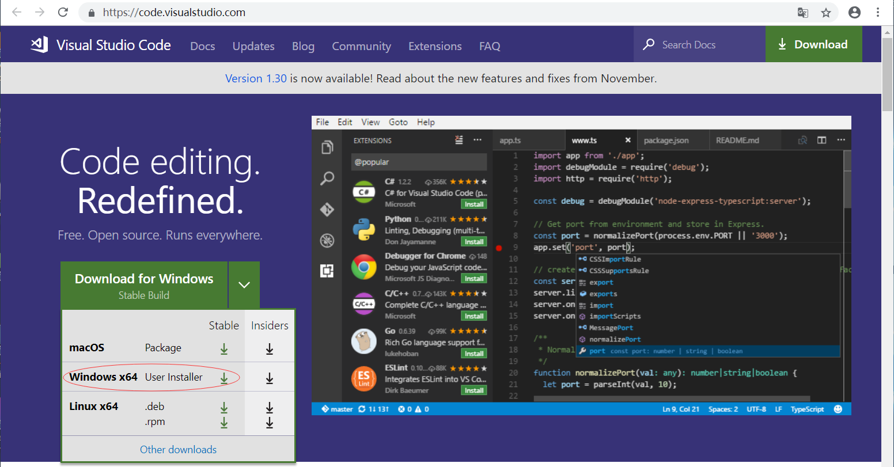Click UTF-8 encoding in status bar
The height and width of the screenshot is (467, 894).
(x=756, y=409)
